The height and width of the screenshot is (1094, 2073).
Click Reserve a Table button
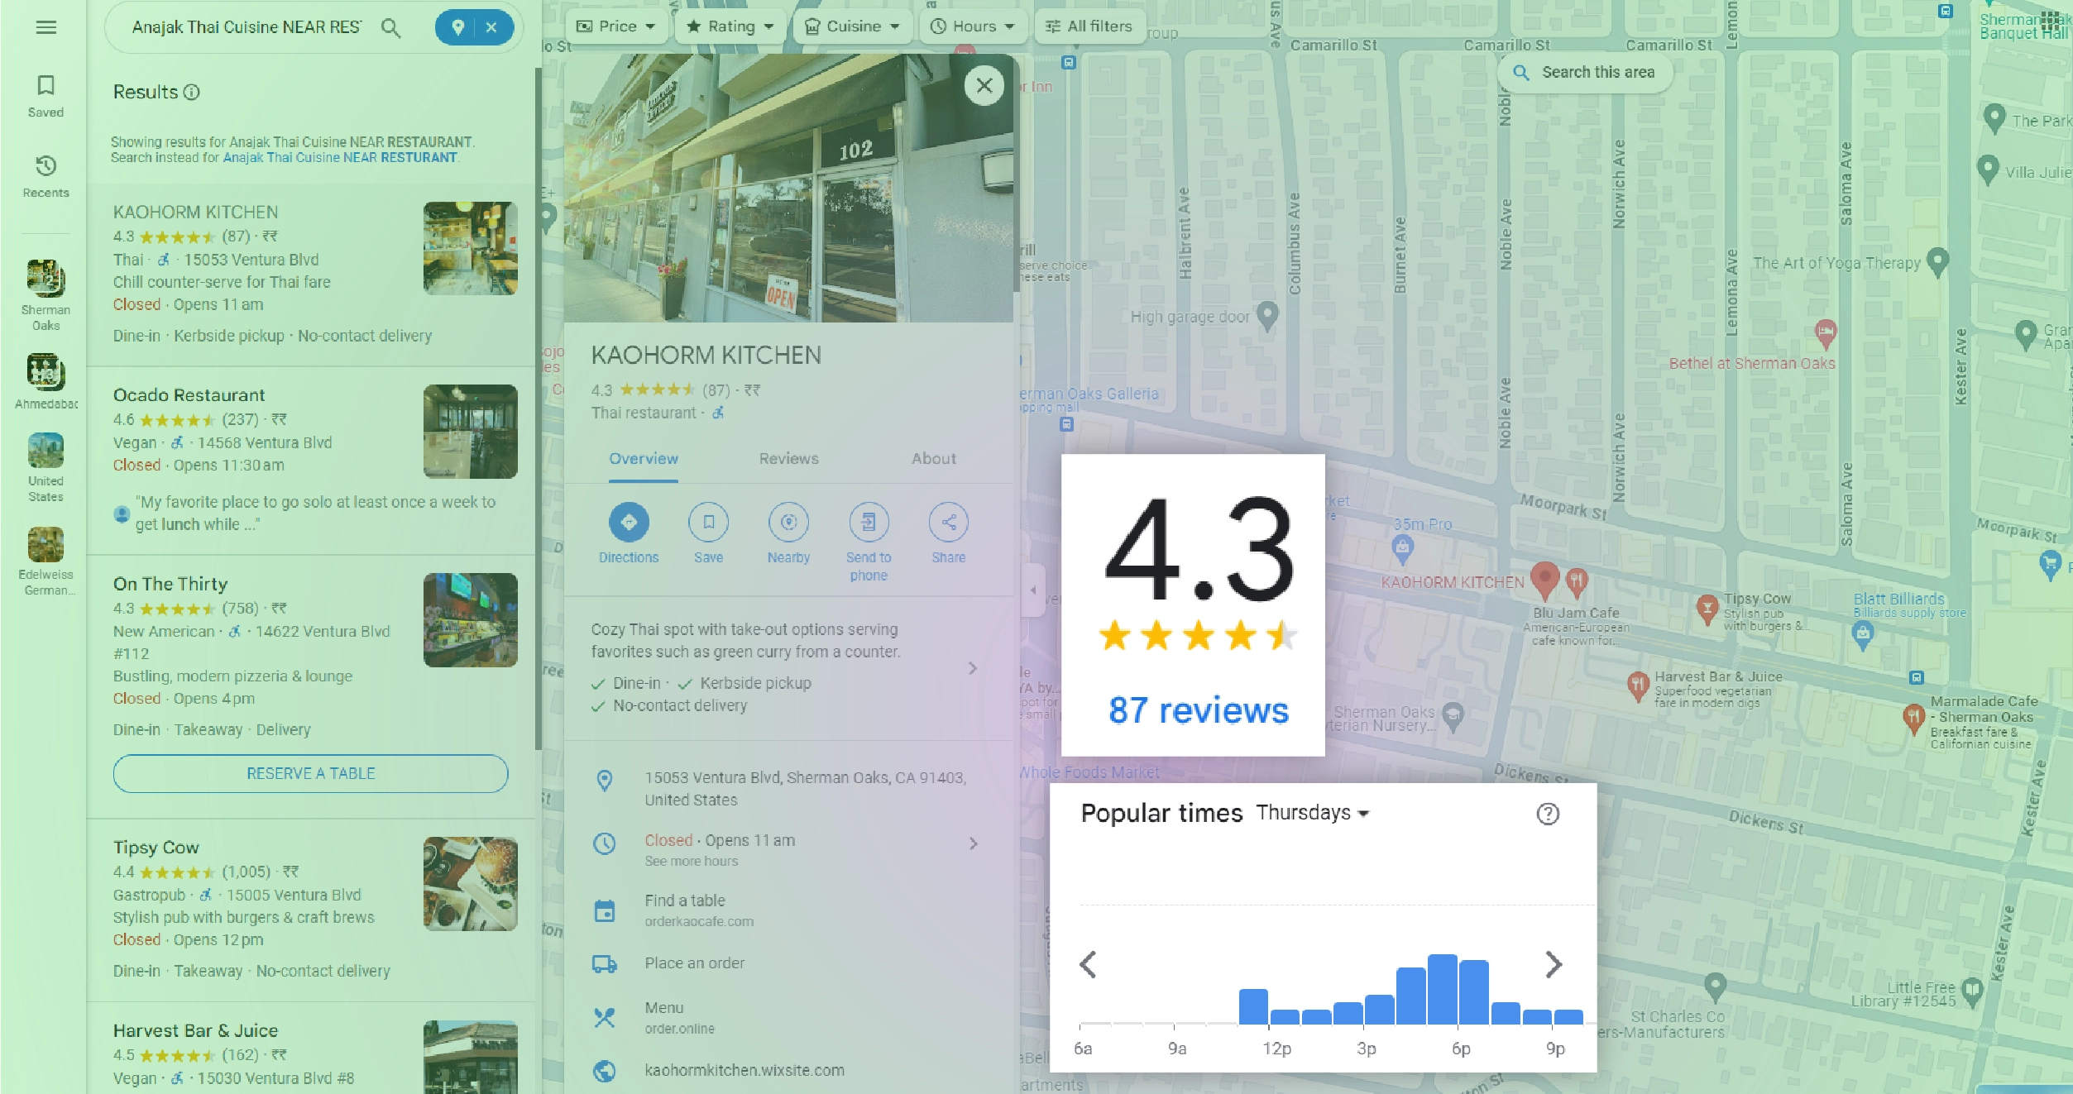[x=309, y=772]
